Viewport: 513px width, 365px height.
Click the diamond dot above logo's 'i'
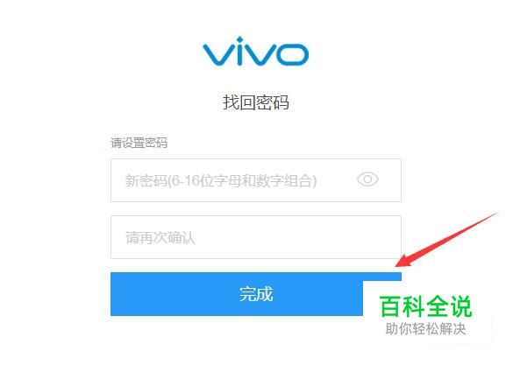tap(240, 39)
